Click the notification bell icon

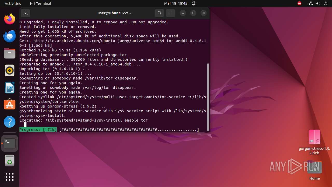point(194,3)
